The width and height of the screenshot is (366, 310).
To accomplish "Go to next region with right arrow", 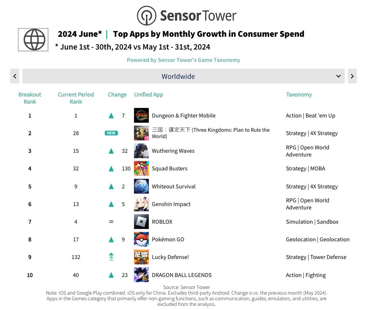I will click(x=352, y=76).
